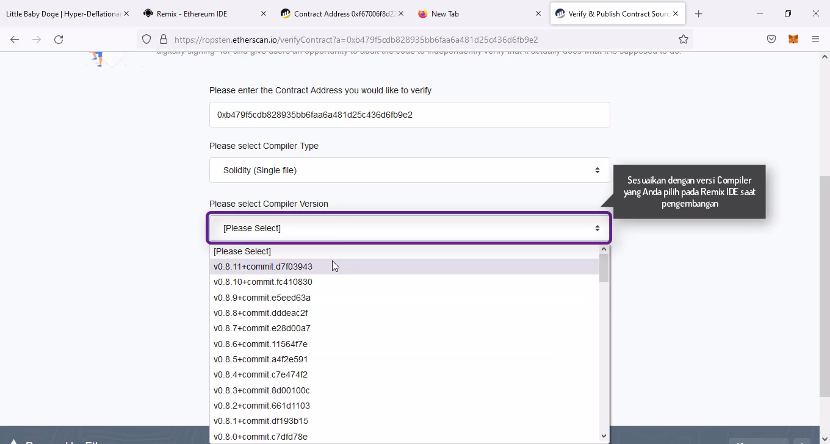Collapse the Compiler Version dropdown
Viewport: 830px width, 444px height.
(409, 228)
